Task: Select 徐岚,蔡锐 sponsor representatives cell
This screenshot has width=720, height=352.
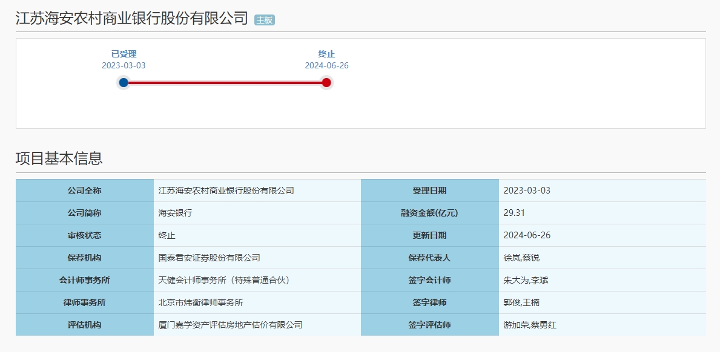Action: tap(603, 258)
